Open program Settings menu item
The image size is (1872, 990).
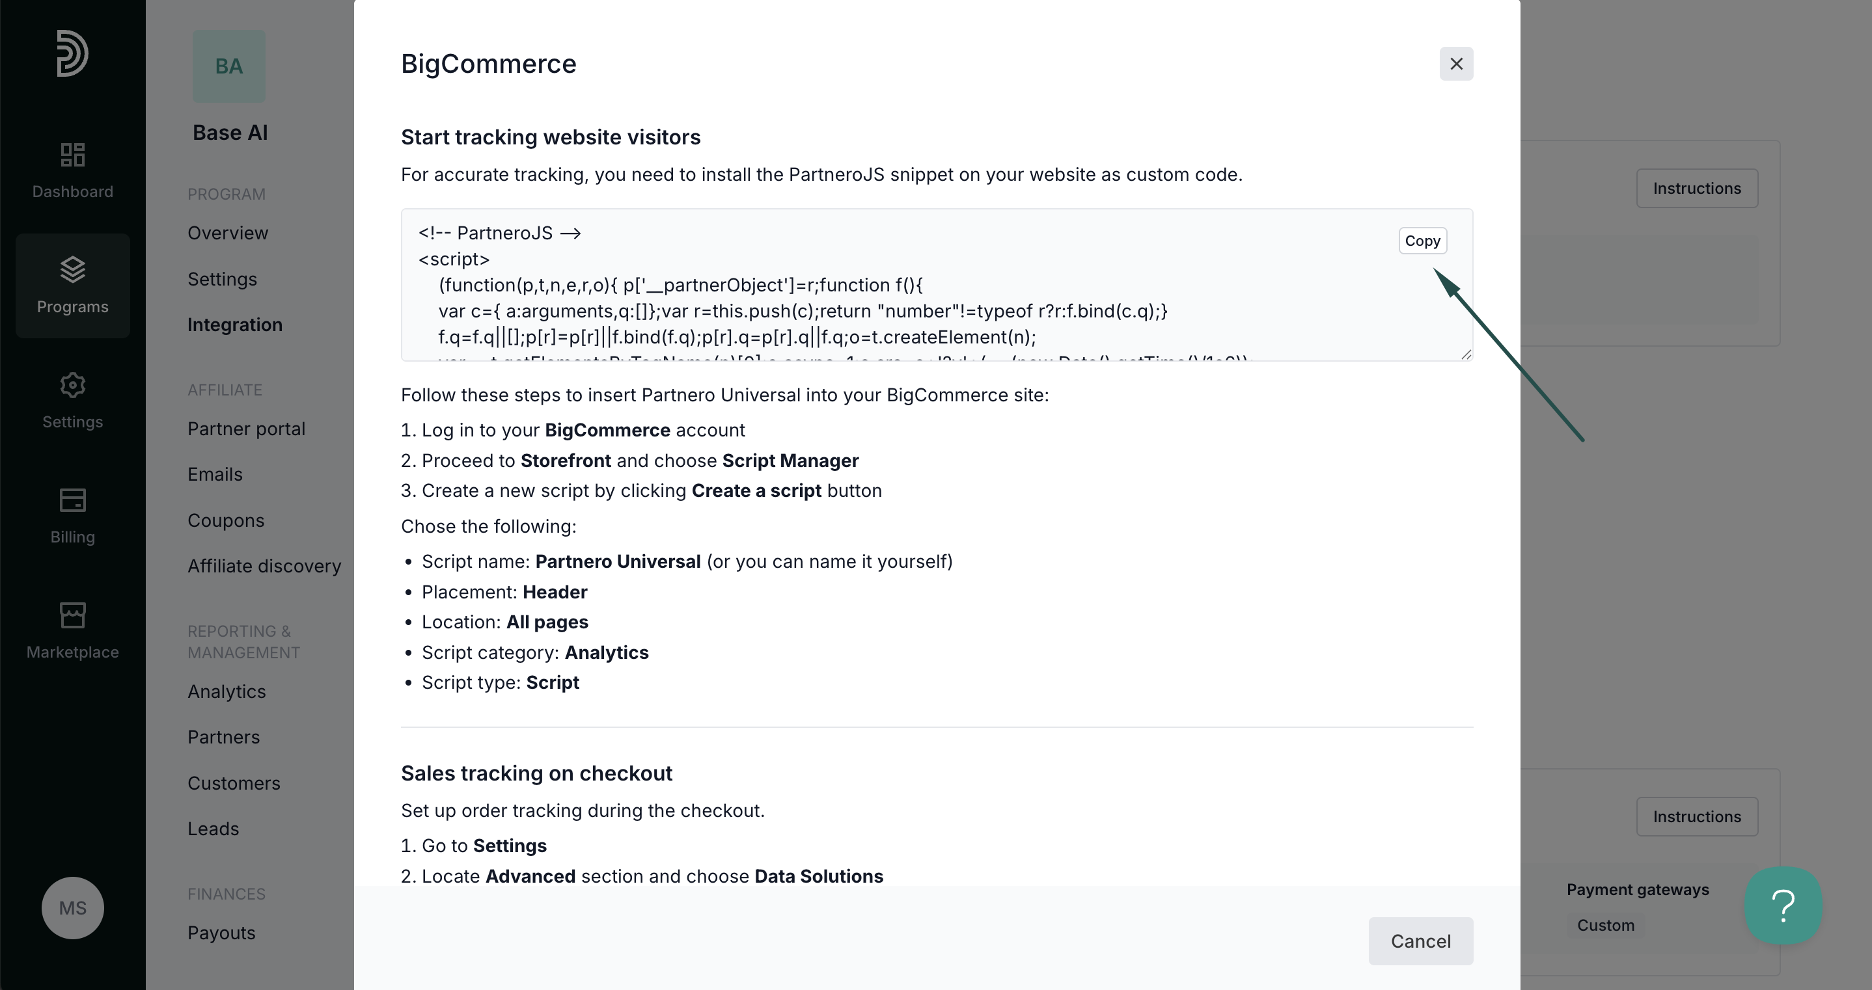tap(223, 279)
